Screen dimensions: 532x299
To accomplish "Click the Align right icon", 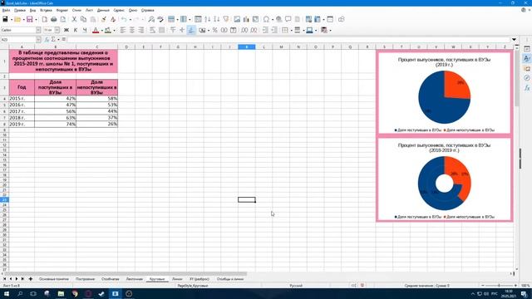I will click(141, 30).
